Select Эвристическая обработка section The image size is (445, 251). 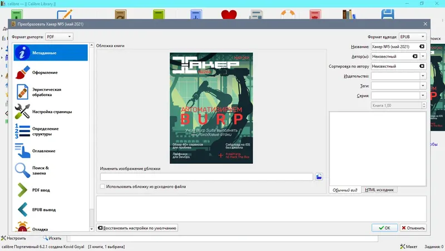pos(51,92)
